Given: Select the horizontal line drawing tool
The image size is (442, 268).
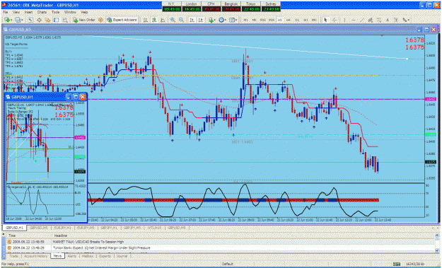Looking at the screenshot, I should click(x=354, y=20).
